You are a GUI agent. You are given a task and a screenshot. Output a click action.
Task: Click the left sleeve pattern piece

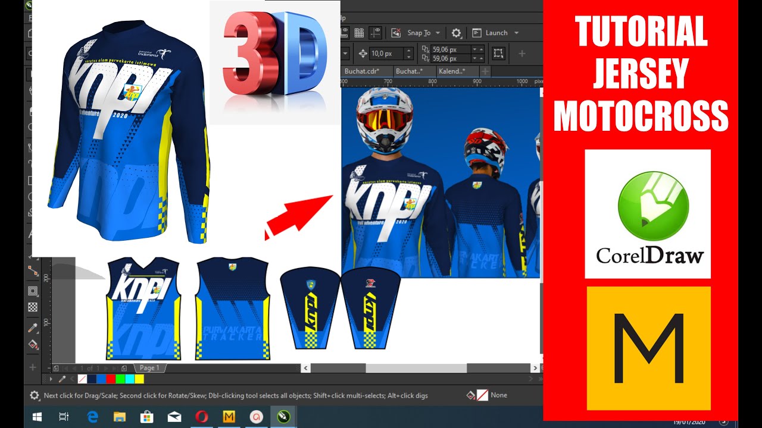pyautogui.click(x=310, y=309)
